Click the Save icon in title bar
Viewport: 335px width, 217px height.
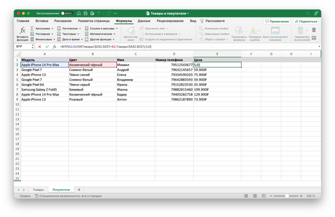pos(85,13)
